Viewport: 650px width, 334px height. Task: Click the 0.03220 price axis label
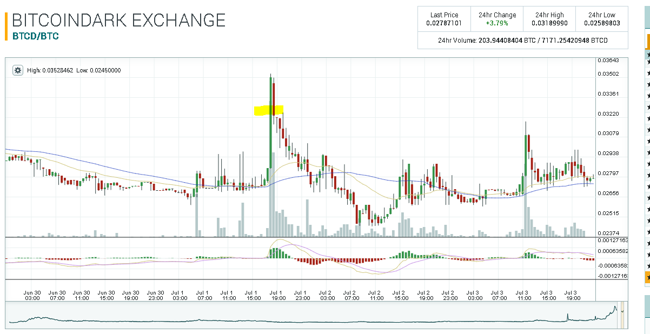point(608,114)
